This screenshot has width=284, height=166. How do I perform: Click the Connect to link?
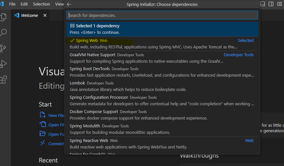(56, 144)
